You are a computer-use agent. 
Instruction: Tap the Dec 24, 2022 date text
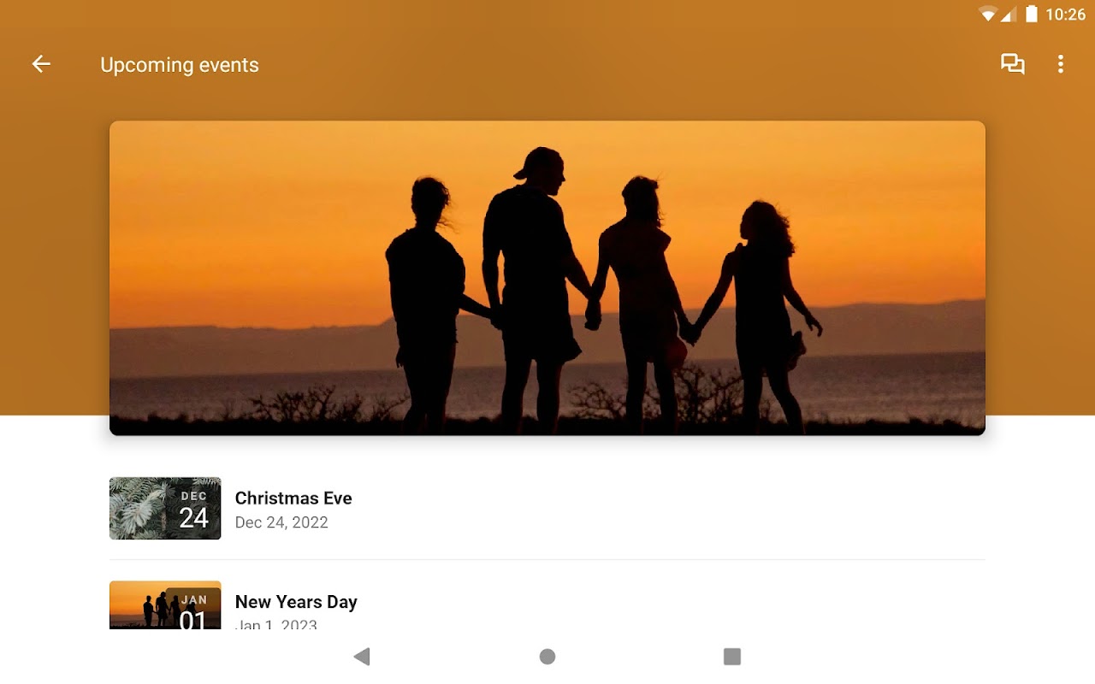point(281,522)
